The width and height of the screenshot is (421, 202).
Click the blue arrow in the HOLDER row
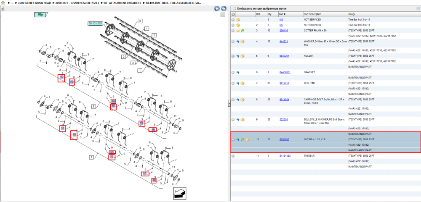(x=238, y=56)
